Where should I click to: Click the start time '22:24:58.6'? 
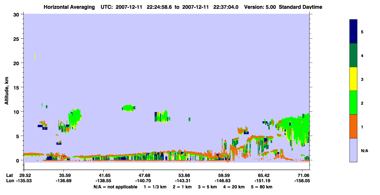pos(160,7)
